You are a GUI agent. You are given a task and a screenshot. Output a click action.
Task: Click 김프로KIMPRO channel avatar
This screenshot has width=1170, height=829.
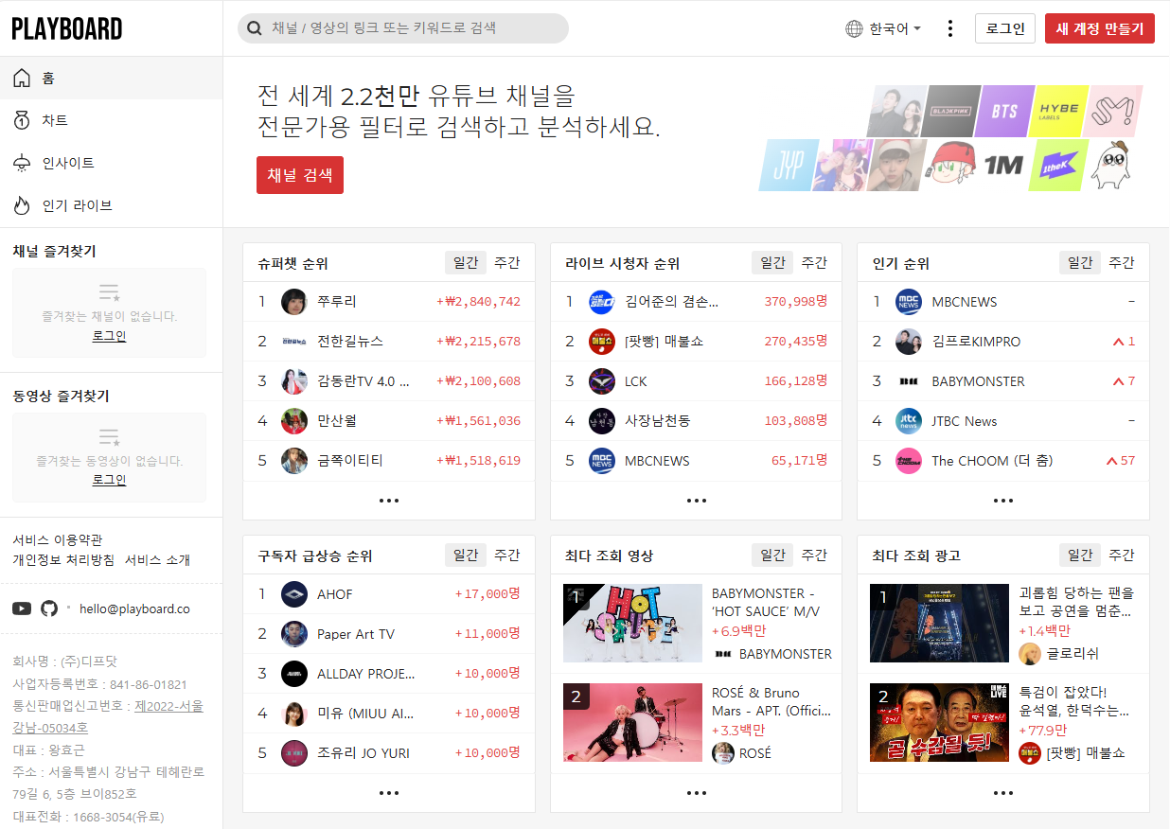click(909, 342)
